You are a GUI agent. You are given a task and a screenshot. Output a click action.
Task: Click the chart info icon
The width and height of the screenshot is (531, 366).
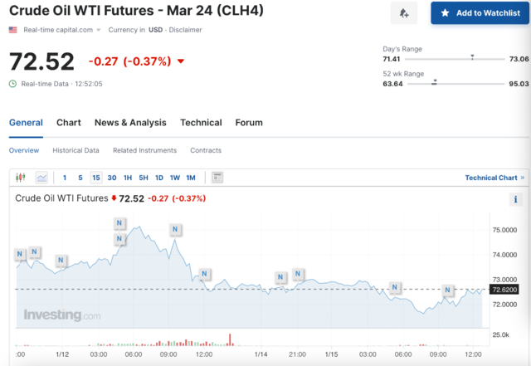point(515,199)
